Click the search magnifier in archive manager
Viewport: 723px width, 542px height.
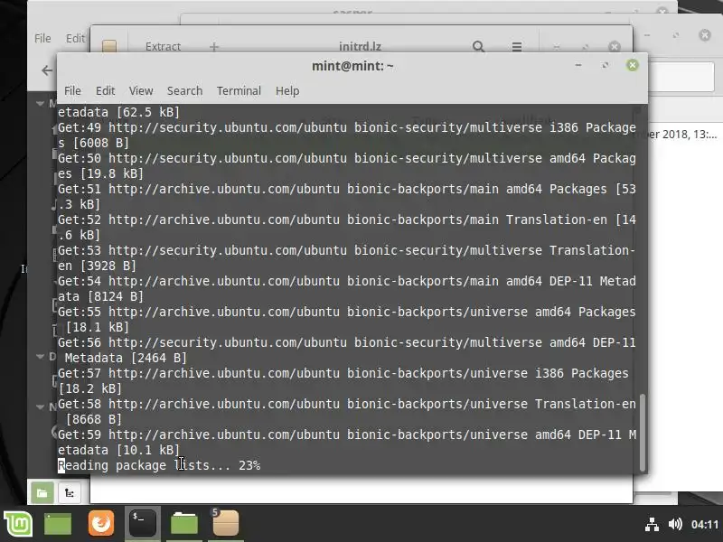[x=478, y=47]
